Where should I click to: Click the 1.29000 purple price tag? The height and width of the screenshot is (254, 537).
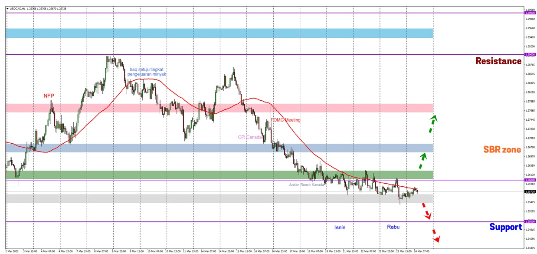pyautogui.click(x=530, y=55)
